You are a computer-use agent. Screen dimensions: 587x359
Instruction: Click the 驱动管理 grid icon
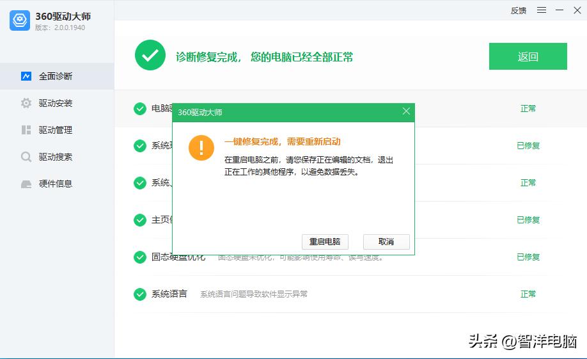[x=26, y=130]
